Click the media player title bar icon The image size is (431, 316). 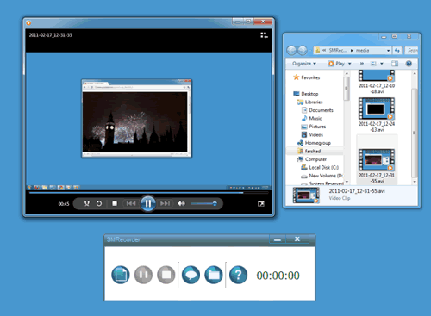click(28, 22)
